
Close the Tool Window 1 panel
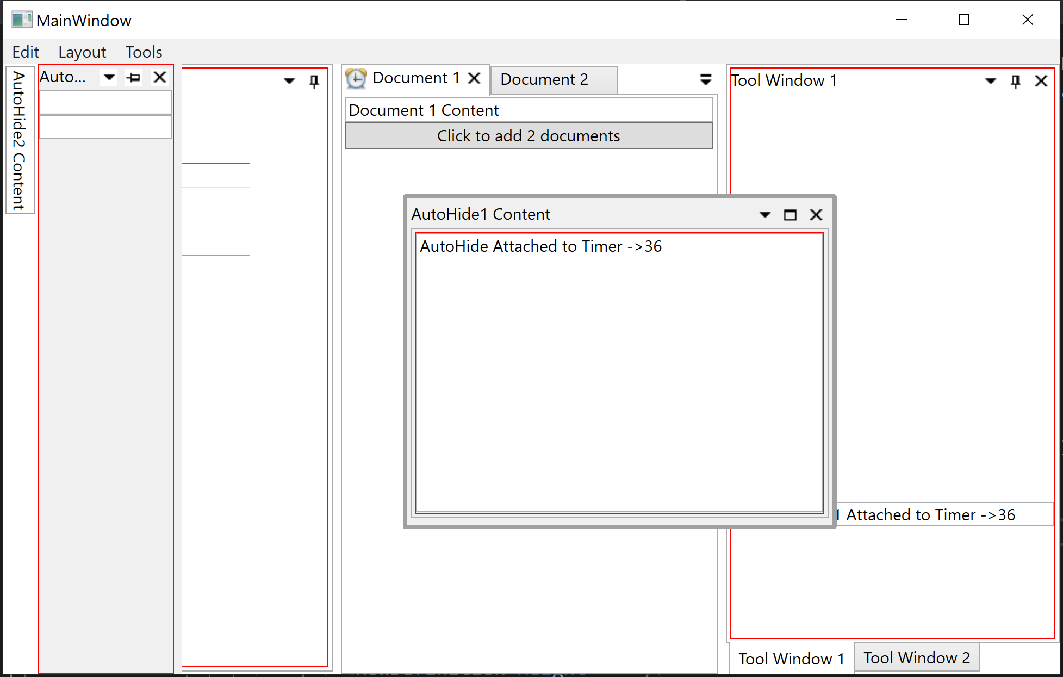coord(1041,81)
